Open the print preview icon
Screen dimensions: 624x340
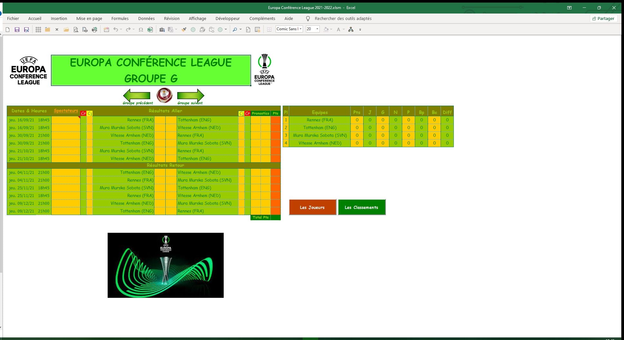76,30
